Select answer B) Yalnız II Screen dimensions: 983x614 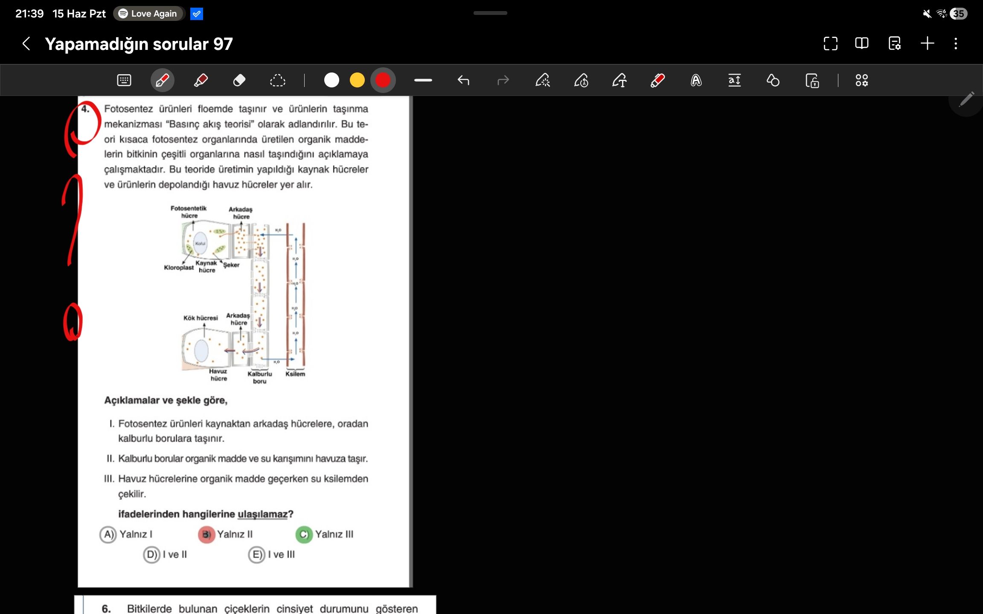(x=226, y=534)
